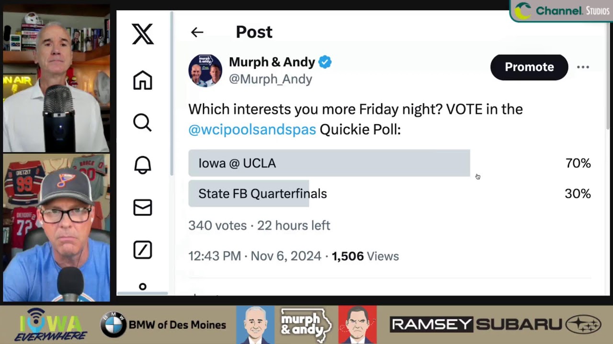Viewport: 613px width, 344px height.
Task: Open the Search magnifier icon
Action: tap(143, 123)
